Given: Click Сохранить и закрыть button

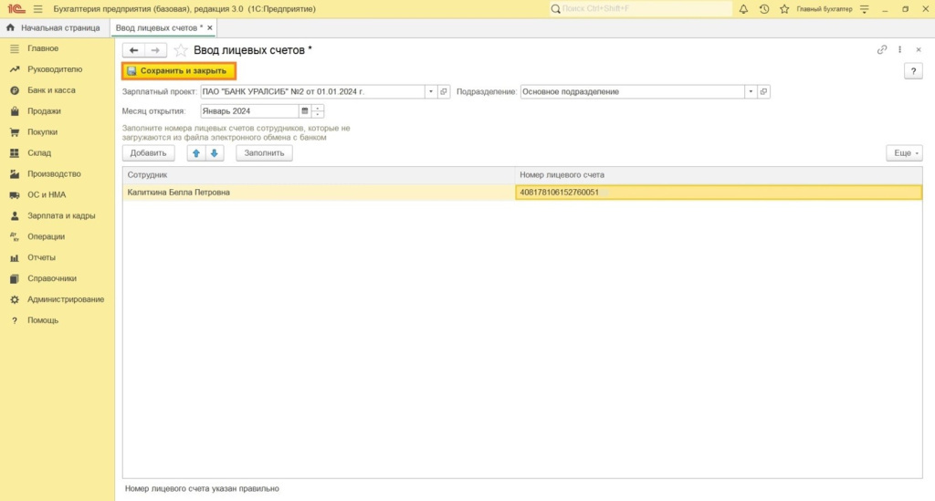Looking at the screenshot, I should click(180, 70).
